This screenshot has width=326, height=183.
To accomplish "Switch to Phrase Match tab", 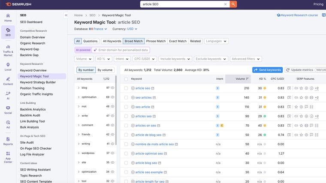I will 156,41.
